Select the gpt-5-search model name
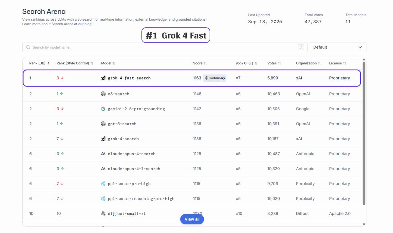Viewport: 393px width, 233px height. click(x=122, y=124)
